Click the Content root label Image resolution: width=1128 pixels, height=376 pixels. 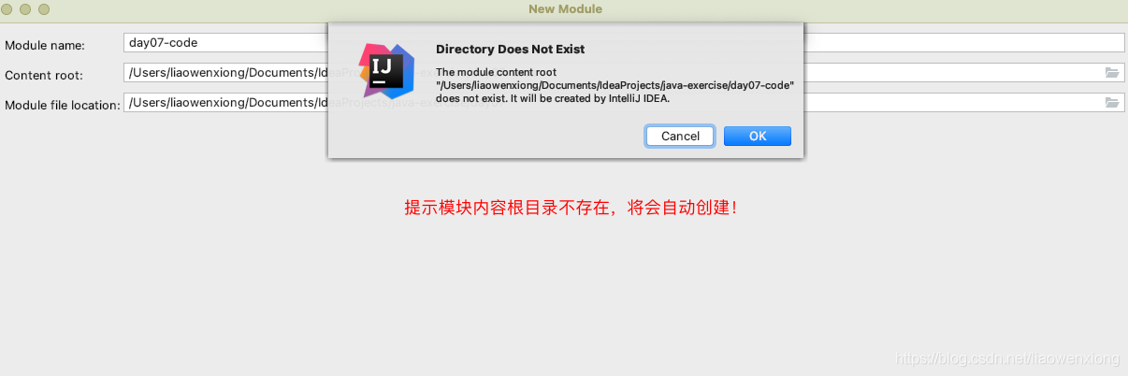(44, 75)
